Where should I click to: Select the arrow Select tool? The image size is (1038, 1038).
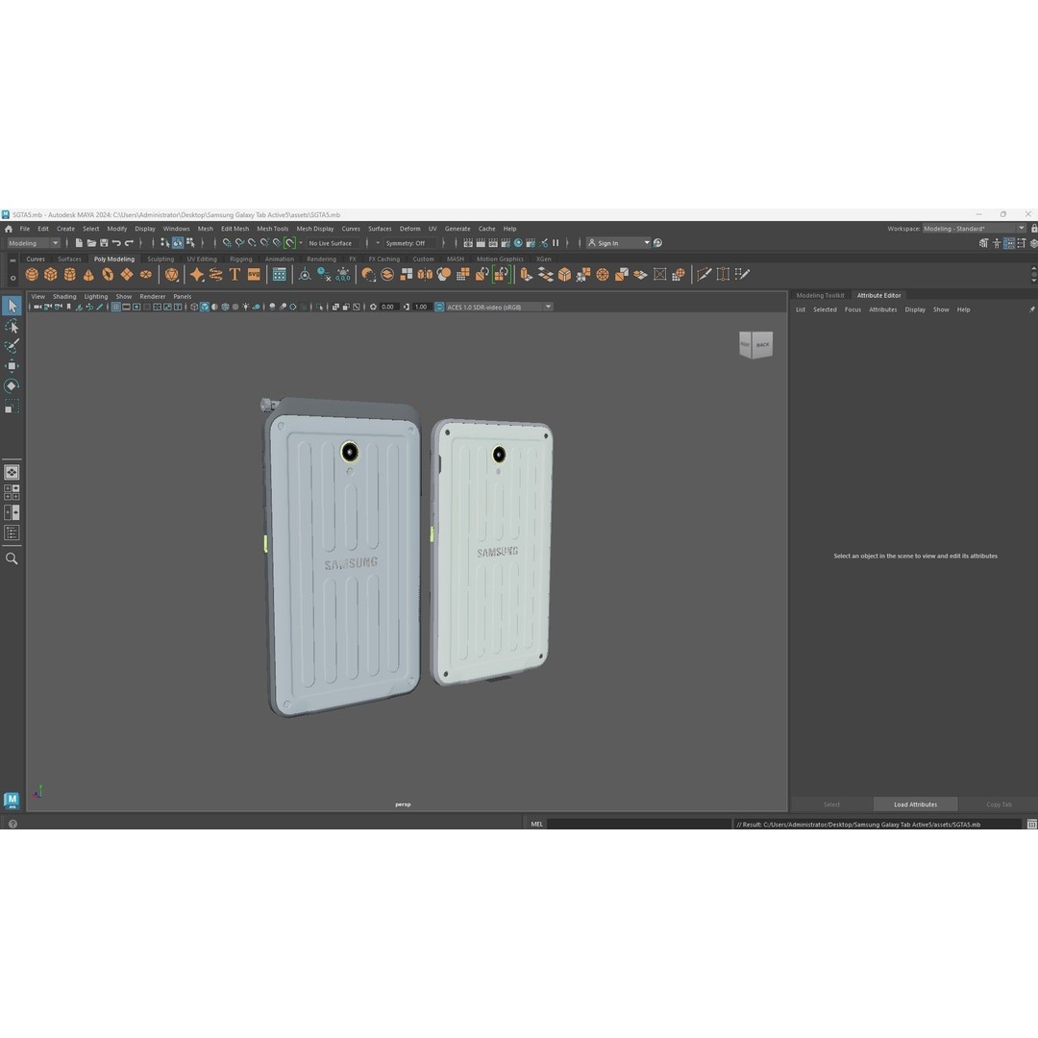(12, 306)
